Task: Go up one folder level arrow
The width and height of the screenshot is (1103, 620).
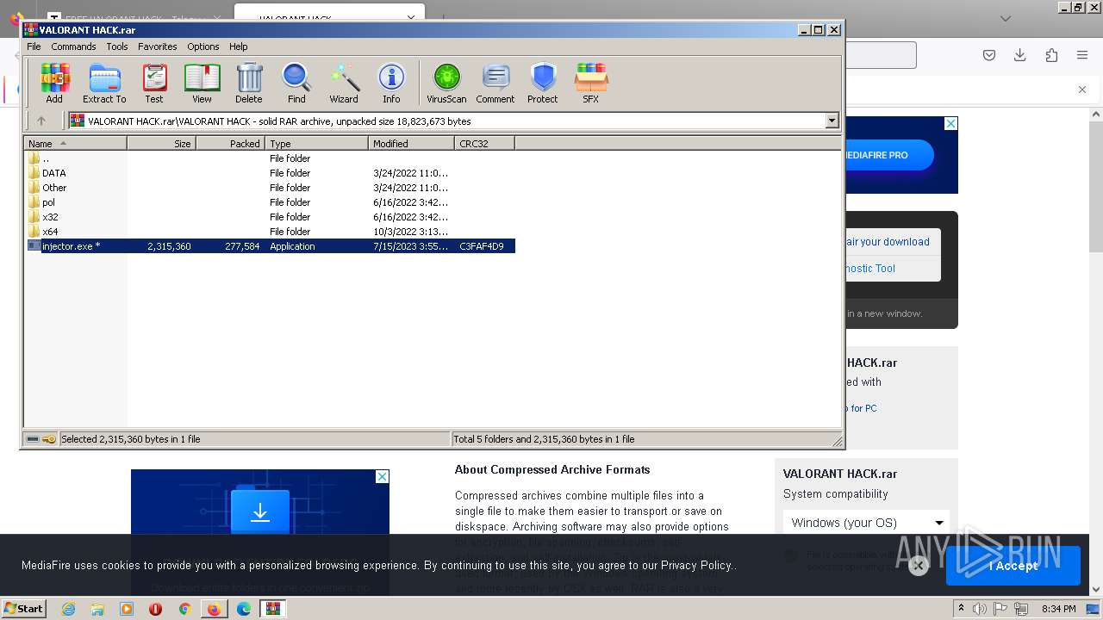Action: [41, 121]
